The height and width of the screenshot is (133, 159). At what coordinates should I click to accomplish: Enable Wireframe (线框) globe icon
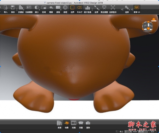tap(65, 7)
